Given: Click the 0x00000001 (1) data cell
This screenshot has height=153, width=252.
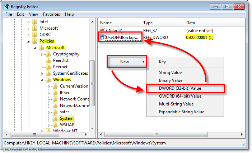Looking at the screenshot, I should 200,38.
